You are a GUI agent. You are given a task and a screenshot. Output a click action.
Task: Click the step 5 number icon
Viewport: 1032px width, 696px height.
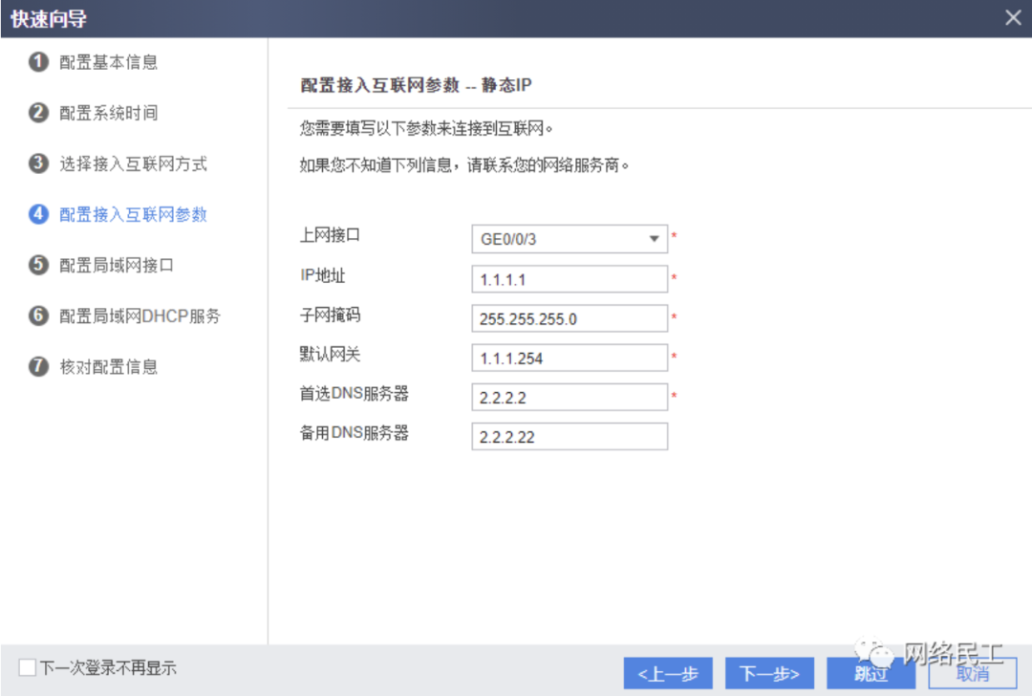[38, 265]
